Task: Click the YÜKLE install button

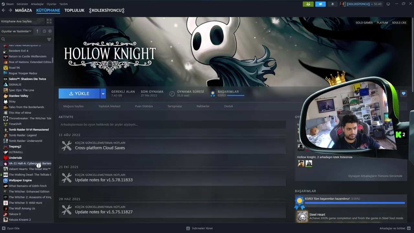Action: (x=79, y=94)
